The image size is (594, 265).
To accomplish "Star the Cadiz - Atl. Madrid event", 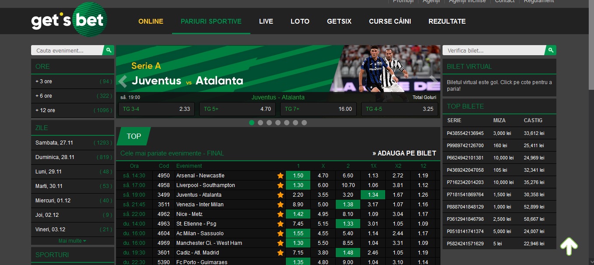I will pyautogui.click(x=281, y=253).
